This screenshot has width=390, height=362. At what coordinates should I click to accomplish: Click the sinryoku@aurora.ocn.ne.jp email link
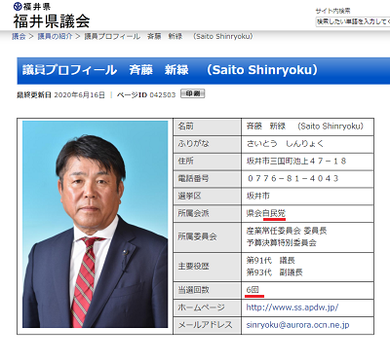(297, 325)
